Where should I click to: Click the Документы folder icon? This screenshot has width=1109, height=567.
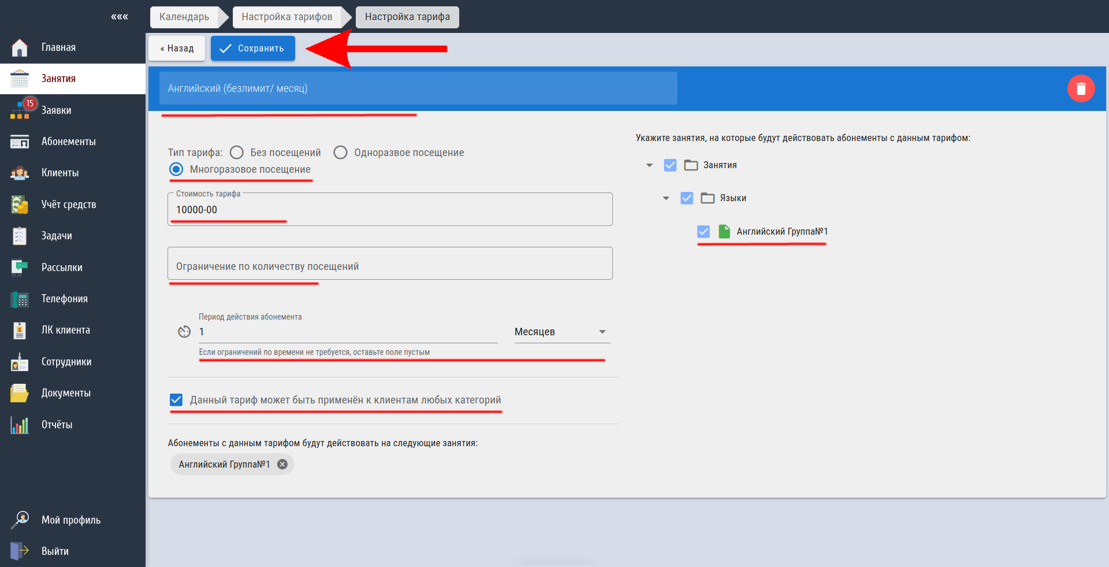tap(20, 393)
